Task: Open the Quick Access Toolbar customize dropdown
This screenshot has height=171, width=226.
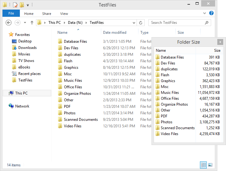Action: (x=28, y=5)
